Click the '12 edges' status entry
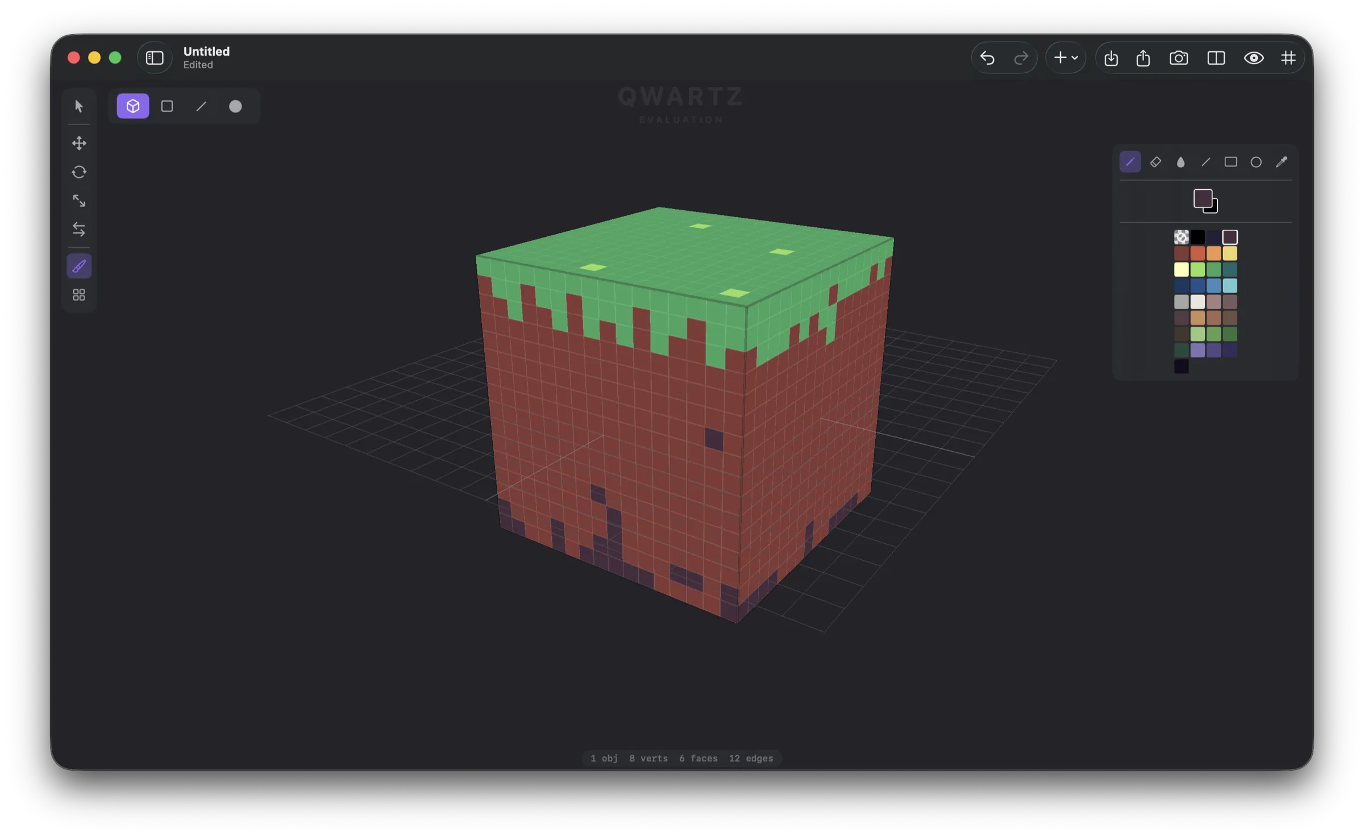1364x837 pixels. pyautogui.click(x=751, y=759)
